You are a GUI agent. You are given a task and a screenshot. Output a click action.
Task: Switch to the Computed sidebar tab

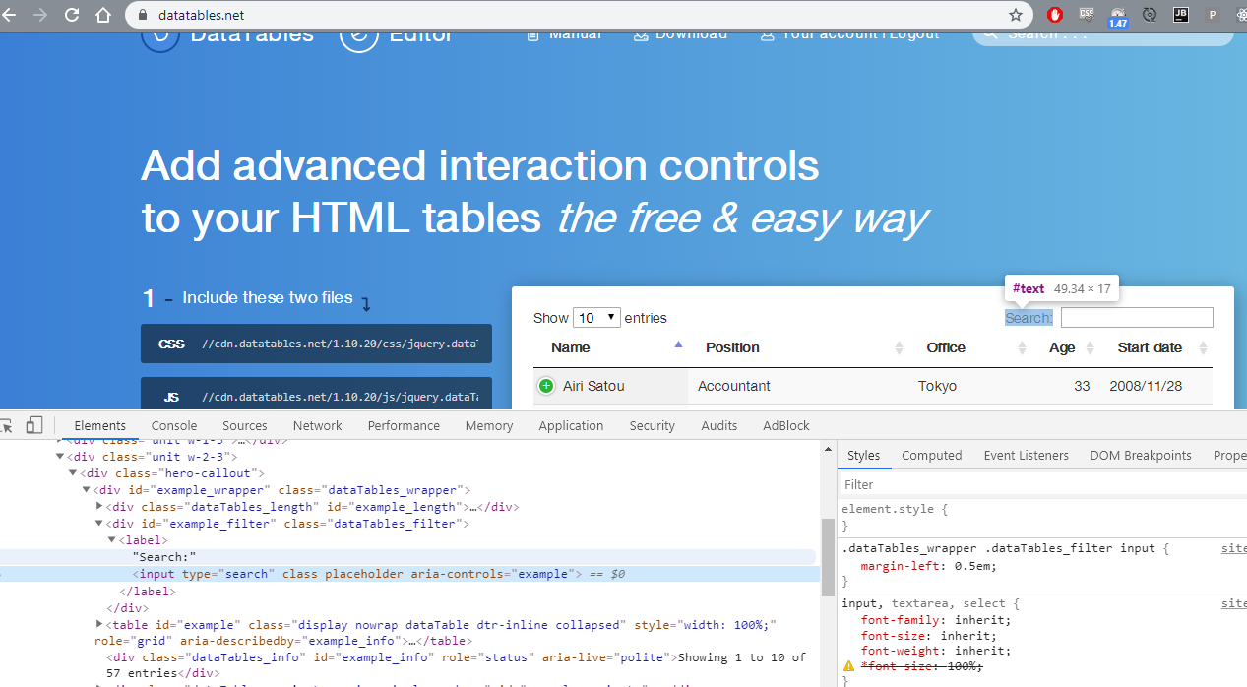932,455
